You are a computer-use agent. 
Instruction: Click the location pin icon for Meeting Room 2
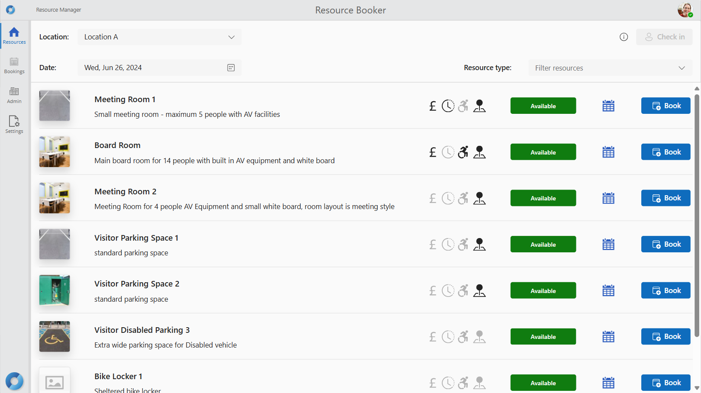pos(479,198)
